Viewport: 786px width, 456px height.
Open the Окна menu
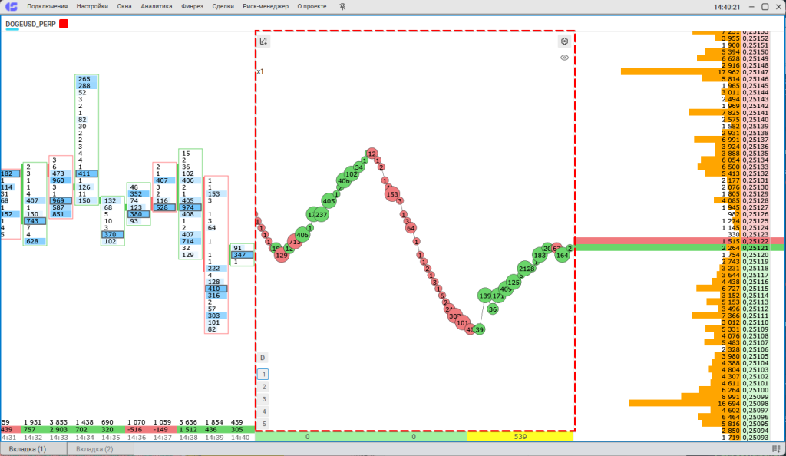(x=124, y=6)
